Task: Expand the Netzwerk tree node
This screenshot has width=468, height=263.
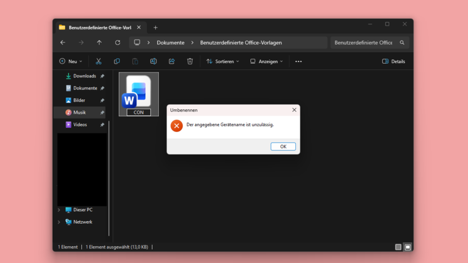Action: click(59, 222)
